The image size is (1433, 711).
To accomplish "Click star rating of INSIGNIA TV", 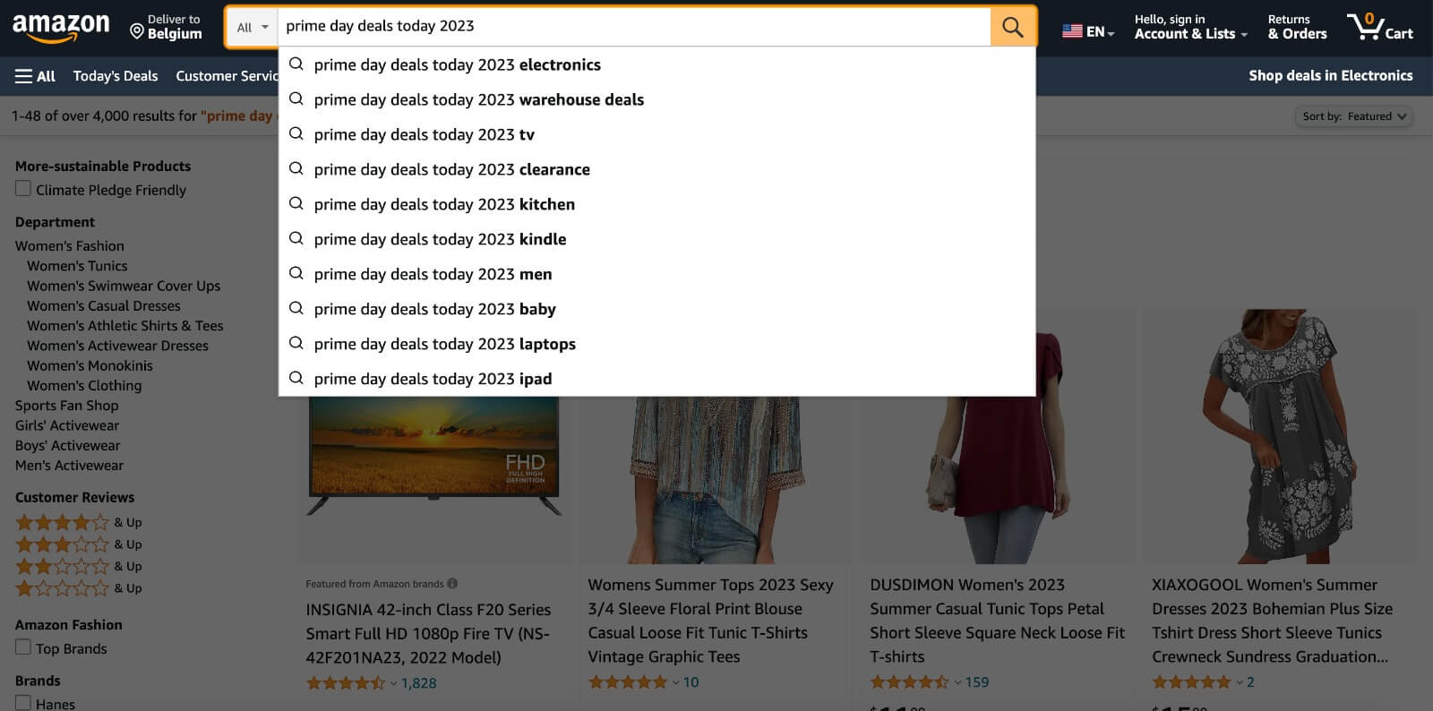I will (x=346, y=683).
